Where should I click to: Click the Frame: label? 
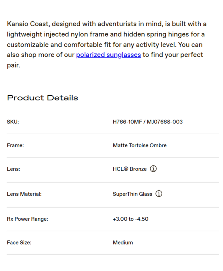[x=15, y=145]
